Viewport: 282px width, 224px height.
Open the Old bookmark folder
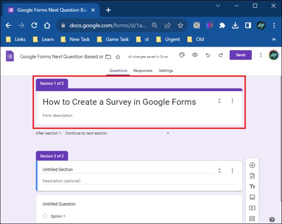click(x=196, y=40)
